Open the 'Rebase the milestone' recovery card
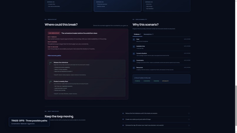Image resolution: width=237 pixels, height=133 pixels. pos(86,69)
